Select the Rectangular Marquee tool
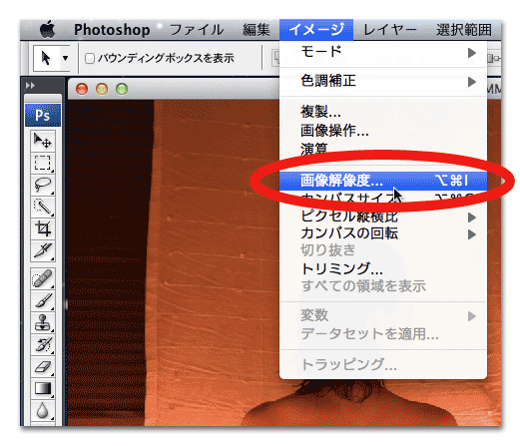The height and width of the screenshot is (446, 520). pos(43,163)
